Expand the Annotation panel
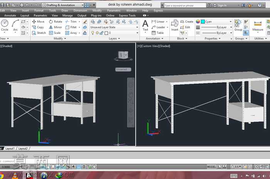The width and height of the screenshot is (270, 179). point(154,38)
